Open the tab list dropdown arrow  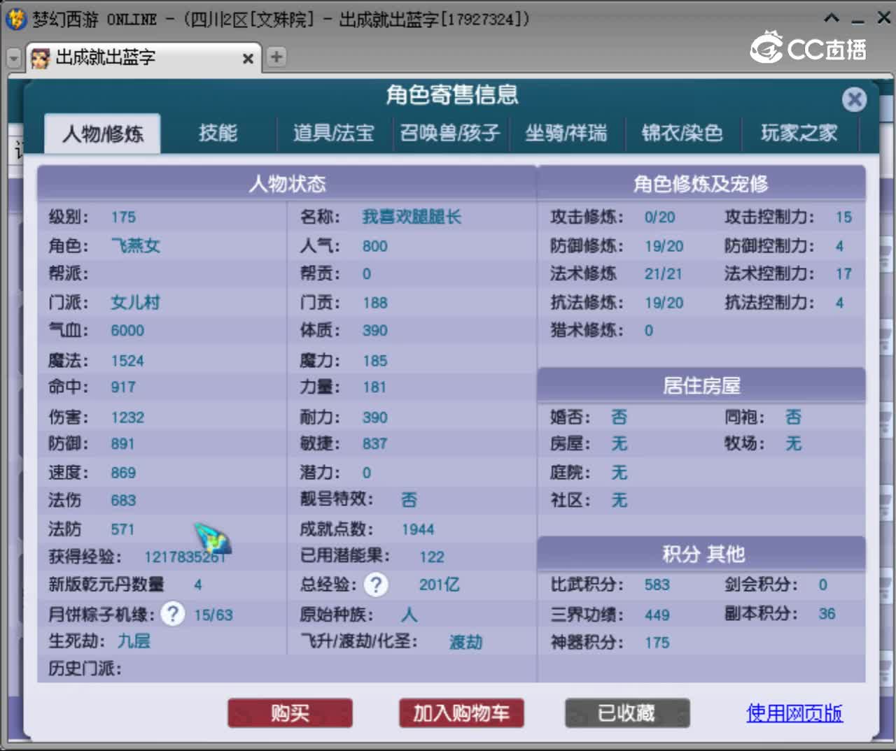tap(13, 58)
